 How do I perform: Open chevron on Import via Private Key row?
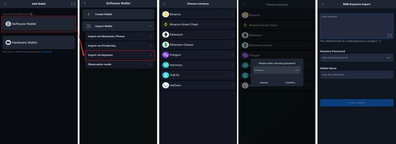(x=150, y=46)
